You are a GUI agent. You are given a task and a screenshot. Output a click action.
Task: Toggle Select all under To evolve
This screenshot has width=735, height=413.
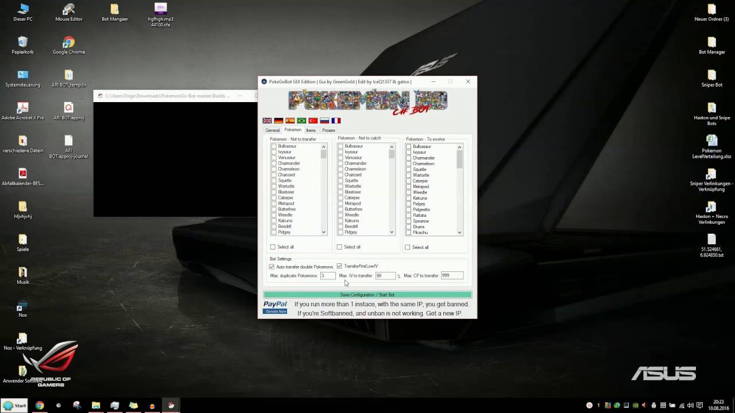point(408,247)
